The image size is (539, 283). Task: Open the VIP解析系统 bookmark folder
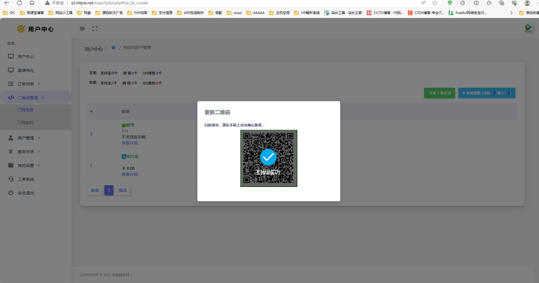point(307,13)
